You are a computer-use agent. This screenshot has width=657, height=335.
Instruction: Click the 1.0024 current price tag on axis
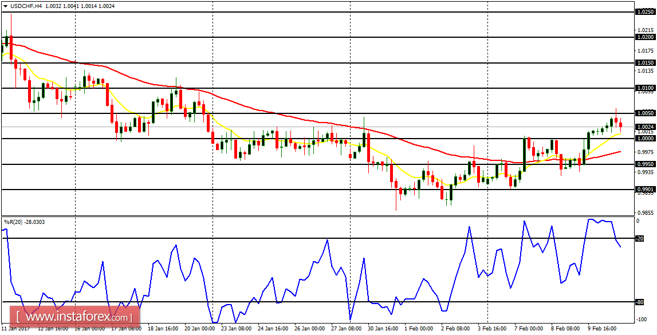(645, 127)
